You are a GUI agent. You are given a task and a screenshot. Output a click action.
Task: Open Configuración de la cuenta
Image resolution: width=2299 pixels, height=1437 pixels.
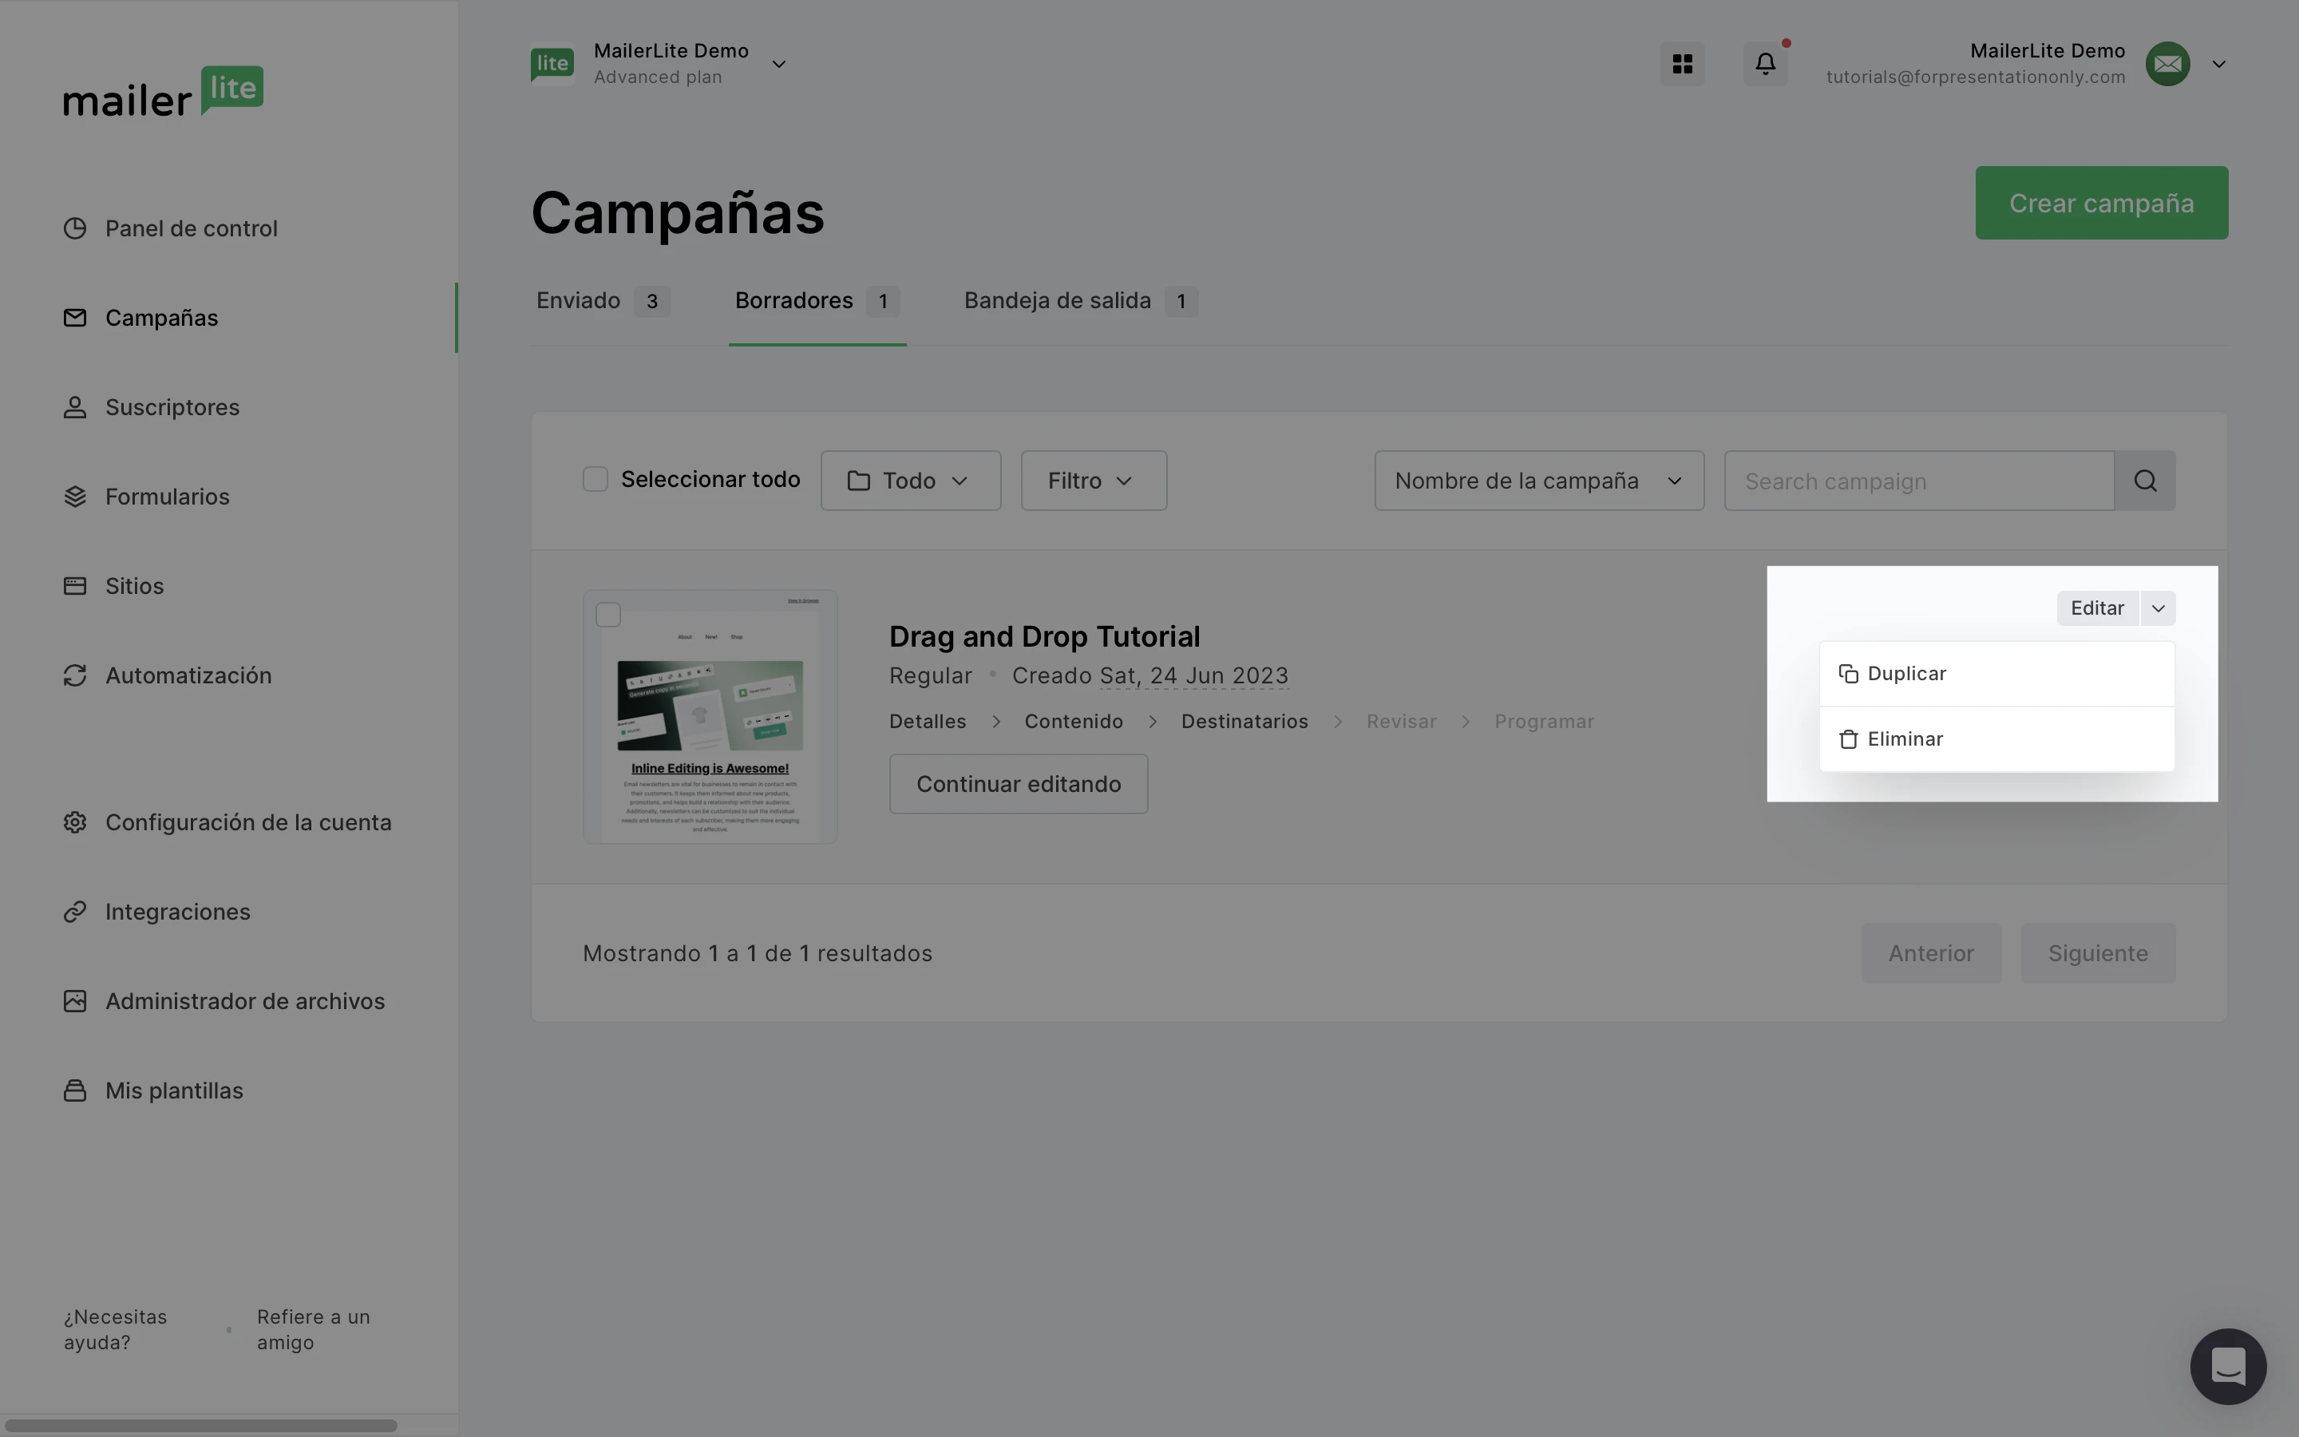click(x=248, y=823)
